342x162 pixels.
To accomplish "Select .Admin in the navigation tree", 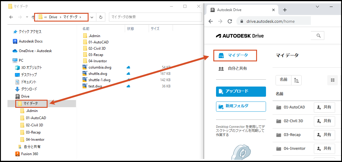I will [29, 111].
